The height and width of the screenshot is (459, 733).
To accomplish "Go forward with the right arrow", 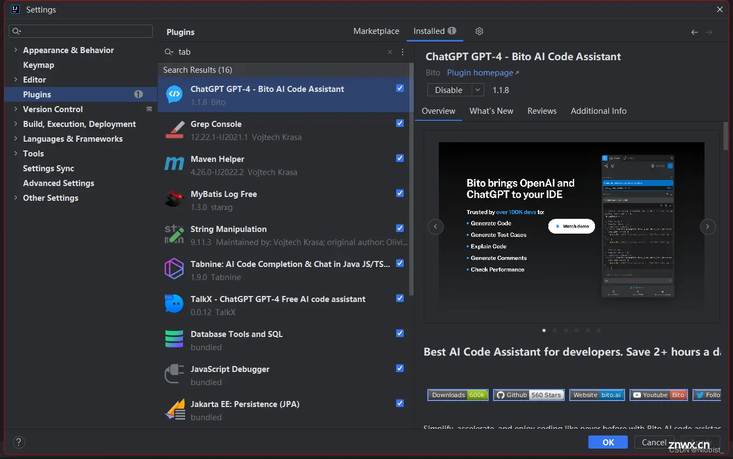I will coord(709,32).
